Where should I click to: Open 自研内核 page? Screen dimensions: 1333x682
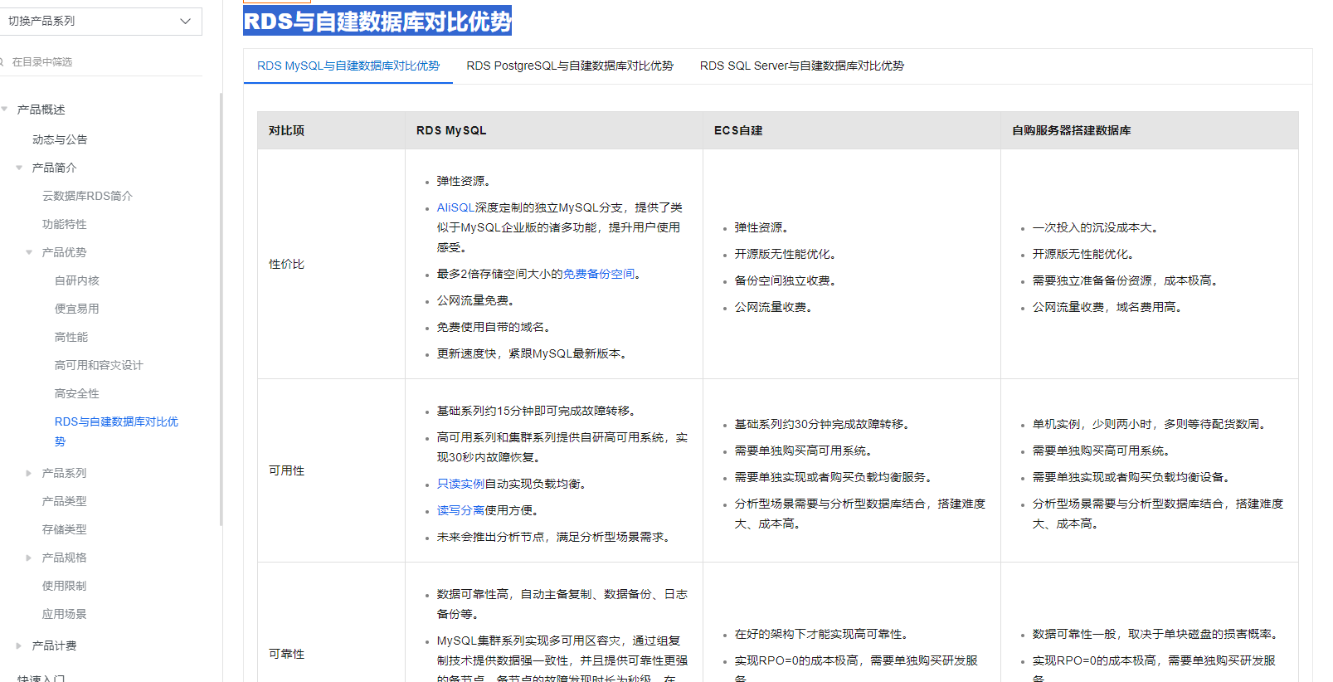click(77, 280)
